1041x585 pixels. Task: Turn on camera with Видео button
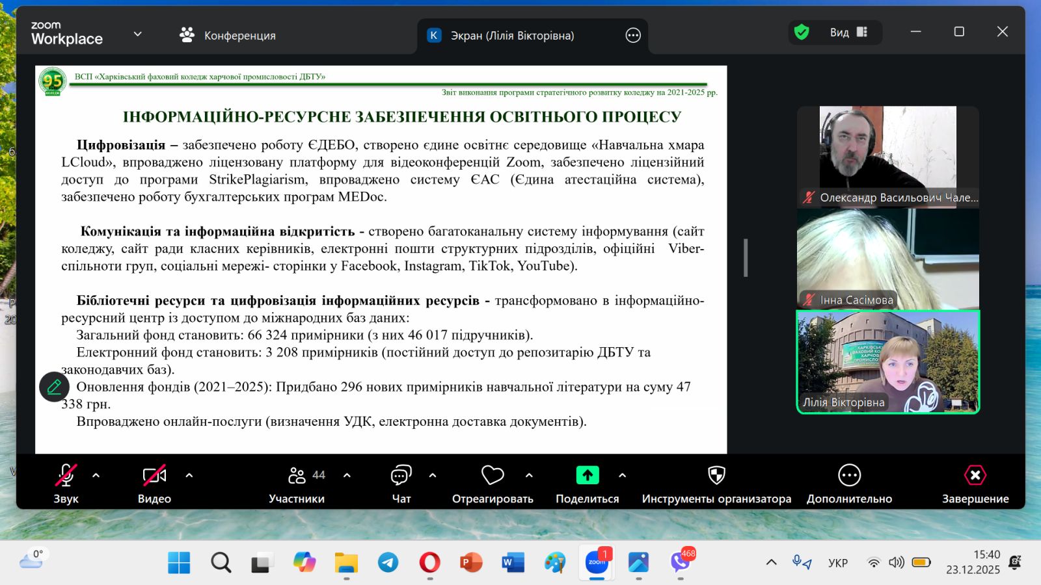tap(154, 476)
